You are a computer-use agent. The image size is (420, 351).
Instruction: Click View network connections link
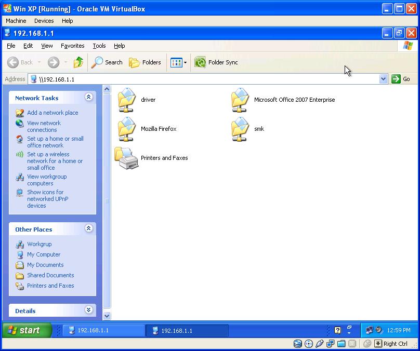(x=44, y=127)
